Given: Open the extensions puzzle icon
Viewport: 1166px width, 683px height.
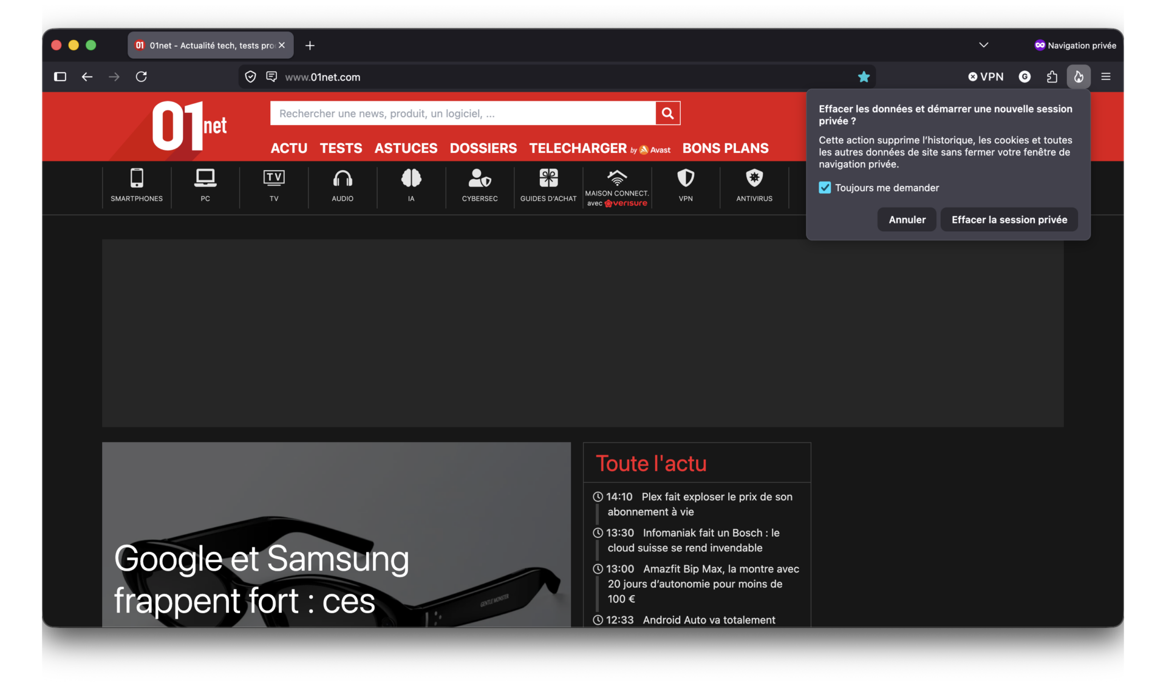Looking at the screenshot, I should (x=1052, y=76).
